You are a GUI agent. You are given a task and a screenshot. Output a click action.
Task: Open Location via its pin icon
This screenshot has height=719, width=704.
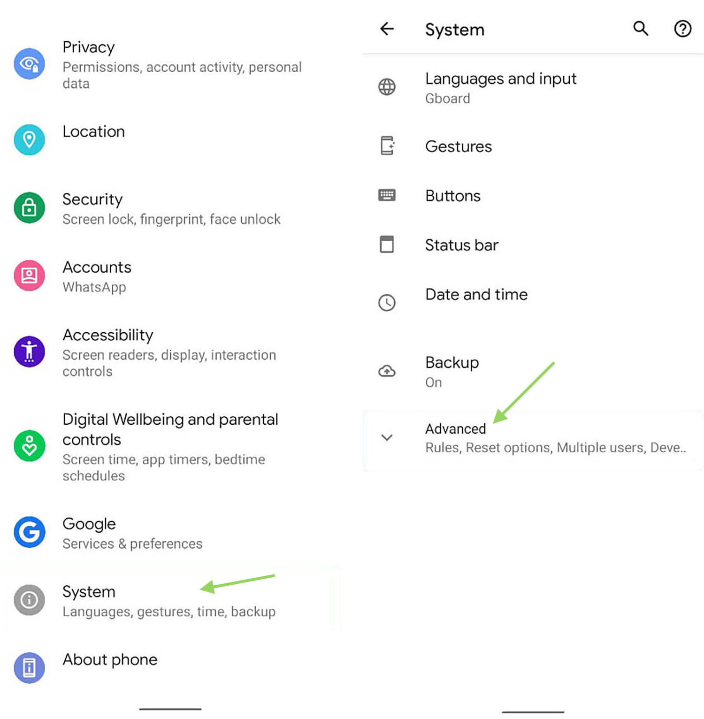(29, 140)
